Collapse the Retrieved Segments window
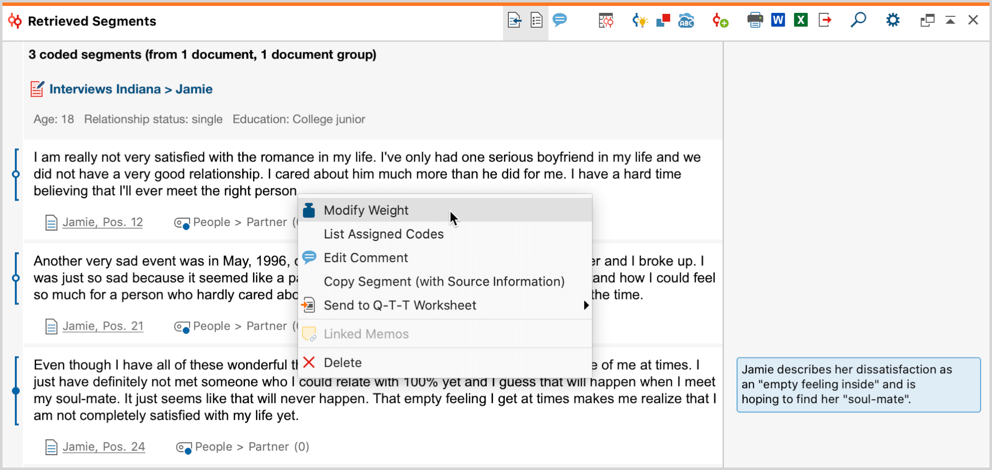The width and height of the screenshot is (992, 470). [950, 20]
